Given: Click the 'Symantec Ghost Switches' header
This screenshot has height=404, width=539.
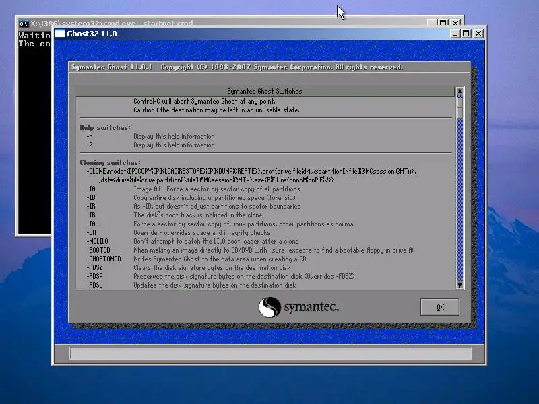Looking at the screenshot, I should pyautogui.click(x=265, y=92).
